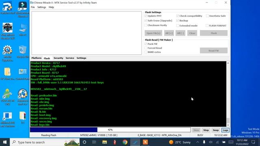
Task: Toggle Update PMT checkbox
Action: [146, 16]
